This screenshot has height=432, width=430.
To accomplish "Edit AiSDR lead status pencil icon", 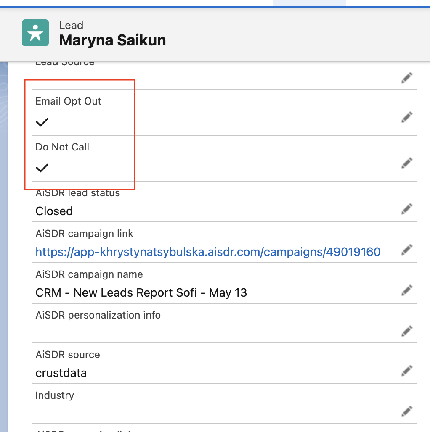I will pos(407,208).
